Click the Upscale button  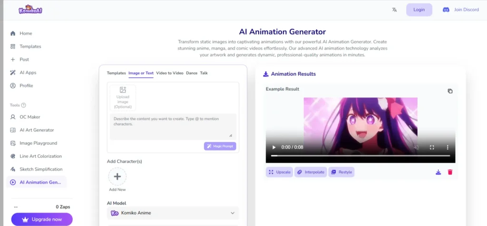pos(279,172)
